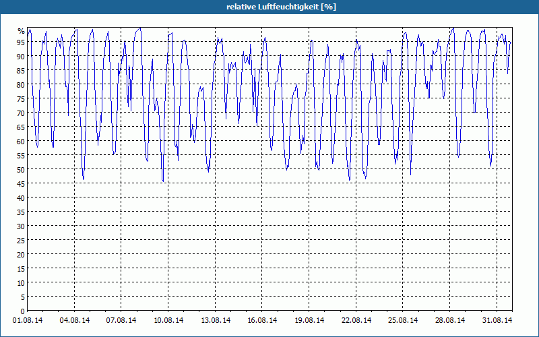
Task: Click the y-axis value 15
Action: (x=21, y=268)
